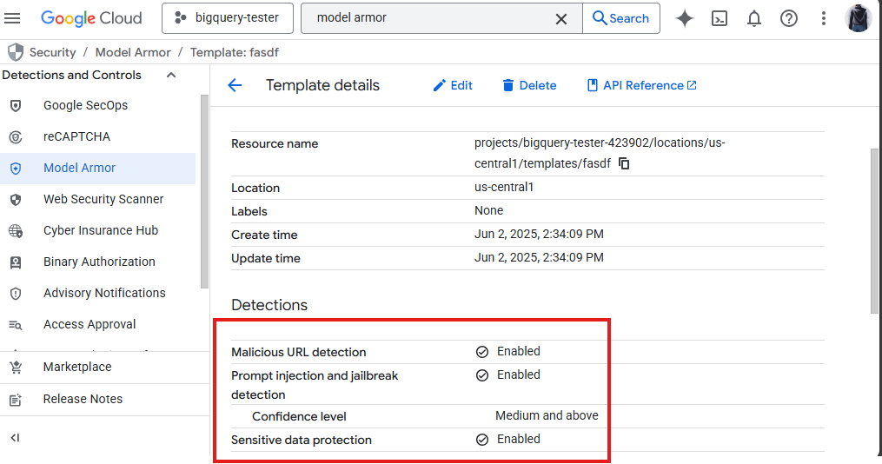Open the help question mark icon

click(x=789, y=18)
